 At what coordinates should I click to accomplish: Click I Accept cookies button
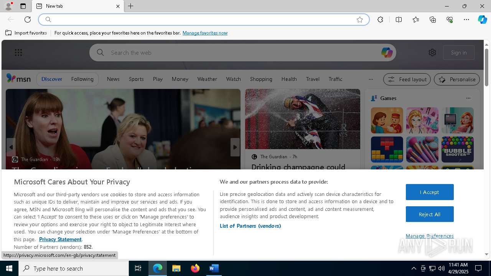(x=430, y=192)
